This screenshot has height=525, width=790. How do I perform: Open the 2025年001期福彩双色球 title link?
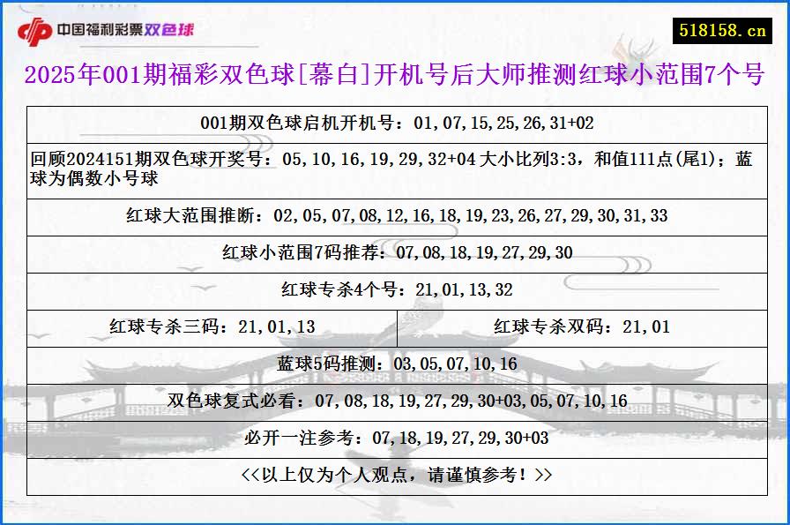pos(395,75)
